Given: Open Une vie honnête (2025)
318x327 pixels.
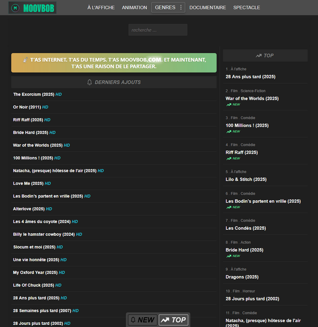Looking at the screenshot, I should click(36, 259).
